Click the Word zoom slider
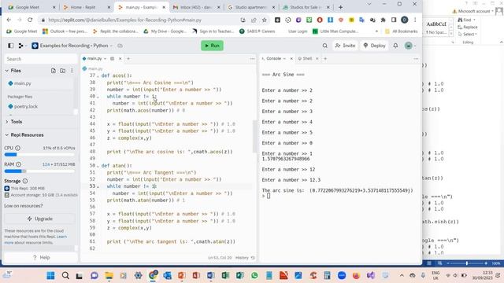The width and height of the screenshot is (504, 283). [x=467, y=263]
